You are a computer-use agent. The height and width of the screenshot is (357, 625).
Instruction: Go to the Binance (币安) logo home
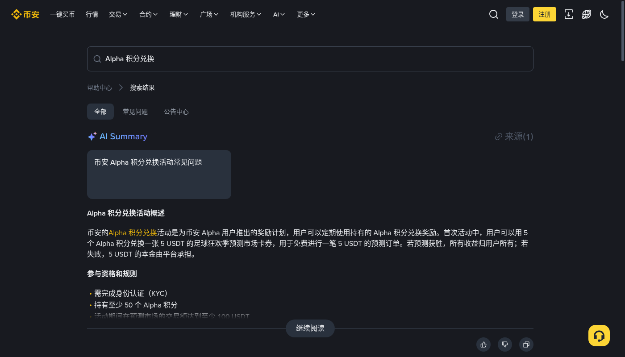(25, 14)
